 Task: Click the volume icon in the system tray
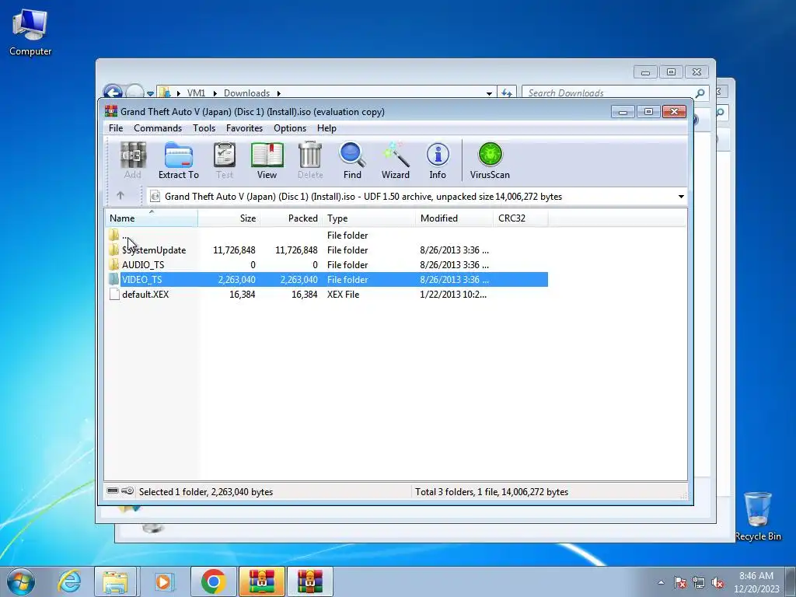[717, 583]
